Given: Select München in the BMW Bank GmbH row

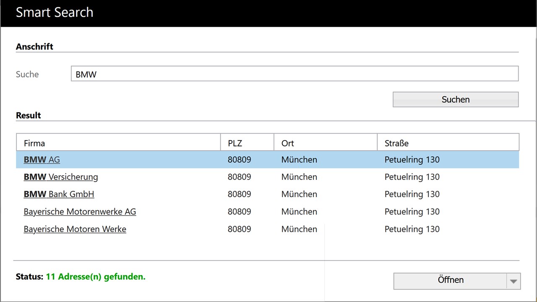Looking at the screenshot, I should 299,194.
